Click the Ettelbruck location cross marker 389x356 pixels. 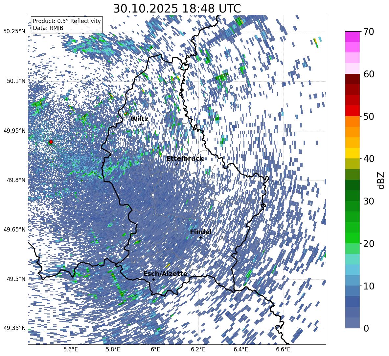[177, 164]
